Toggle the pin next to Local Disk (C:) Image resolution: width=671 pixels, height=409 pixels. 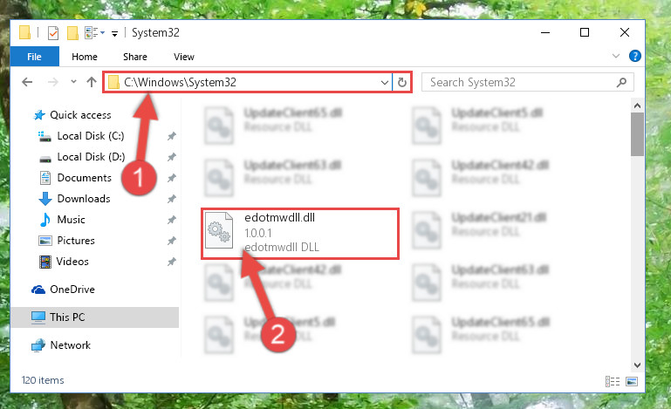[172, 136]
